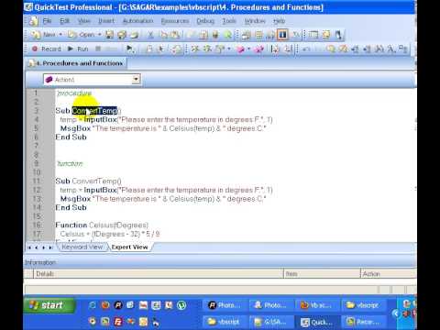Click the last tab scroll arrow left of Keyword View
Viewport: 440px width, 330px height.
coord(50,247)
